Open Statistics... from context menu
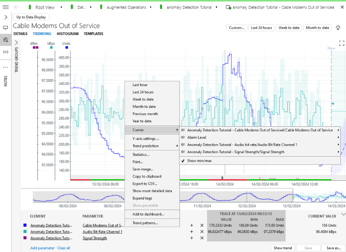The width and height of the screenshot is (346, 252). [x=152, y=155]
